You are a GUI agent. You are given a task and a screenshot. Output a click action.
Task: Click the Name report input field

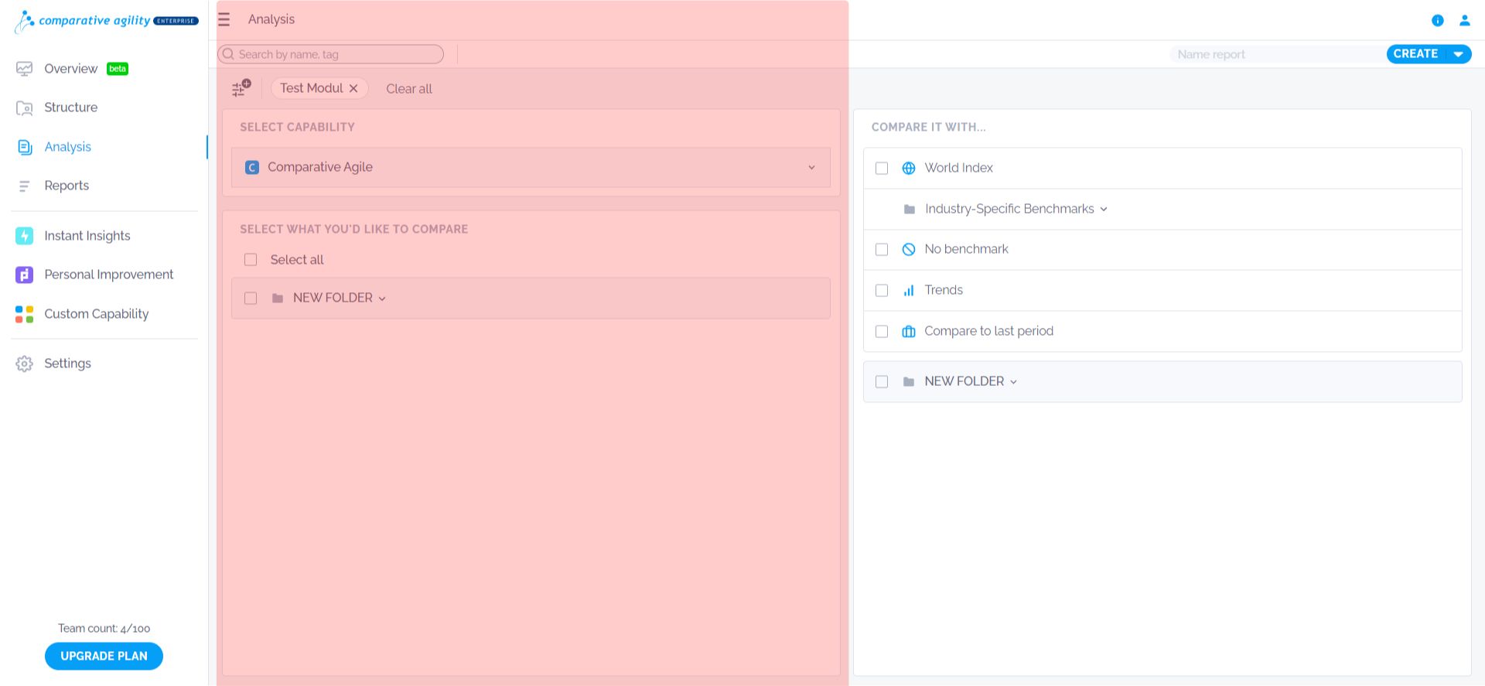pos(1278,54)
